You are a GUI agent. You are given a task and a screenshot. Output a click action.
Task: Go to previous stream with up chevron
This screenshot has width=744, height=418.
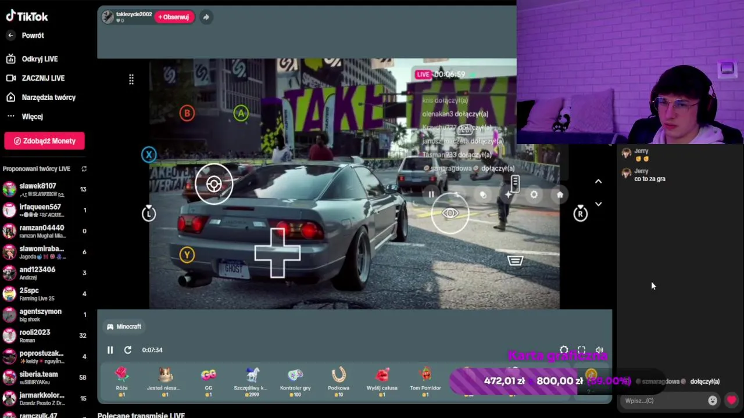[598, 181]
